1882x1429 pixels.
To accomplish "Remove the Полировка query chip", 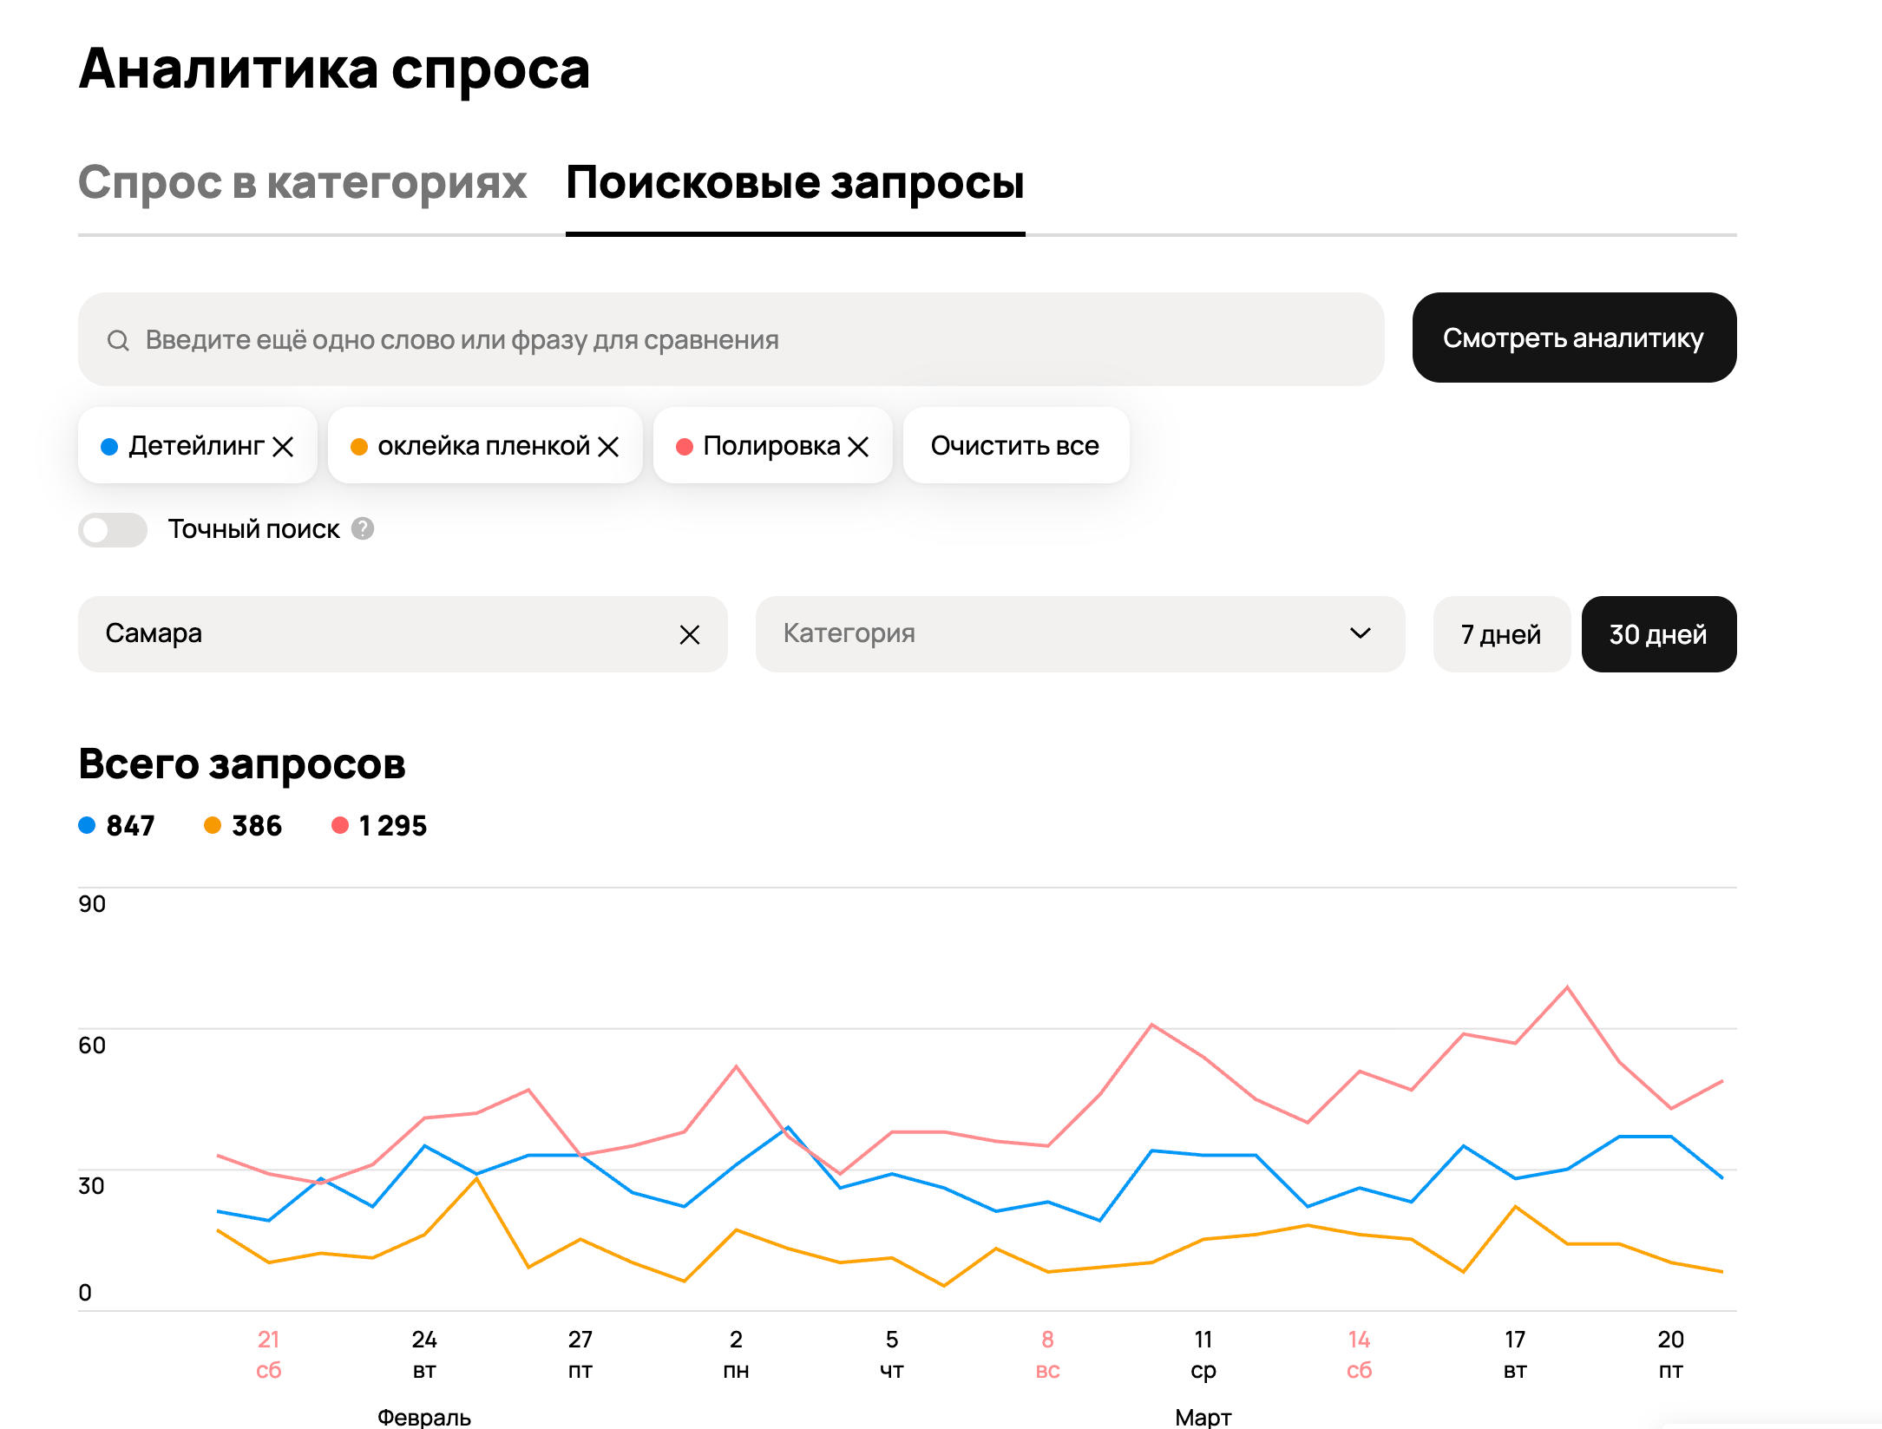I will coord(858,447).
